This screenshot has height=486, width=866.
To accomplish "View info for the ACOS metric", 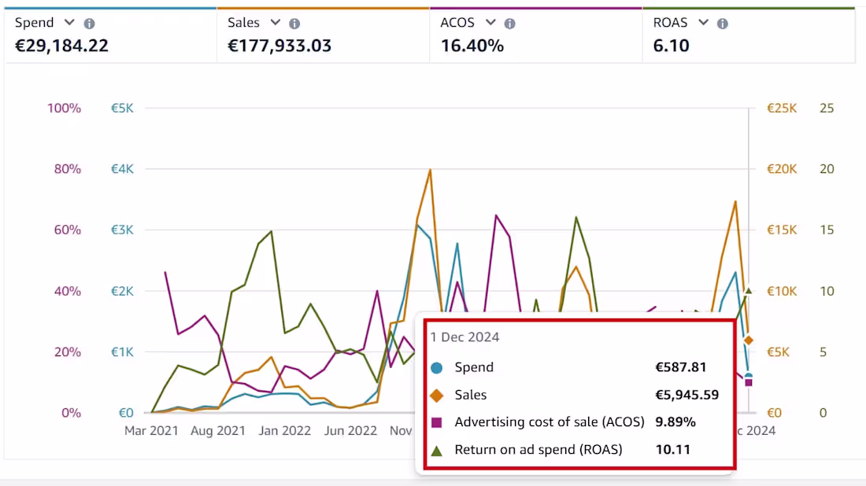I will 509,24.
